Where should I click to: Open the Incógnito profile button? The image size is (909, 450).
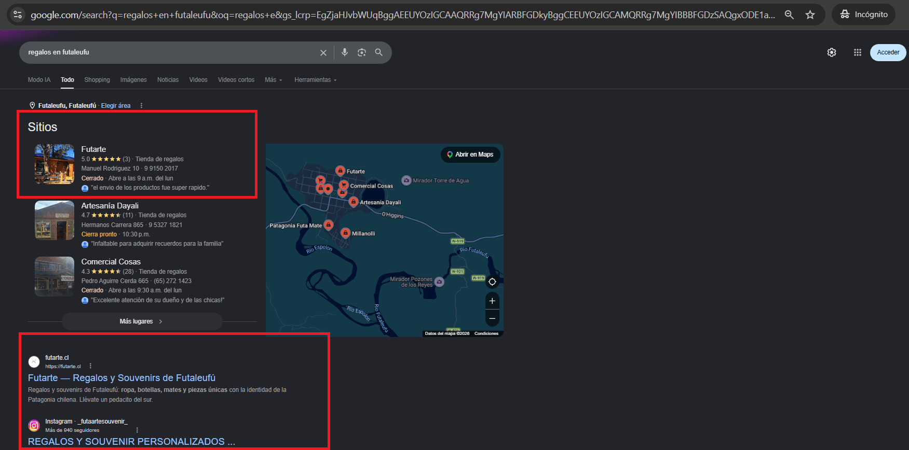coord(864,15)
